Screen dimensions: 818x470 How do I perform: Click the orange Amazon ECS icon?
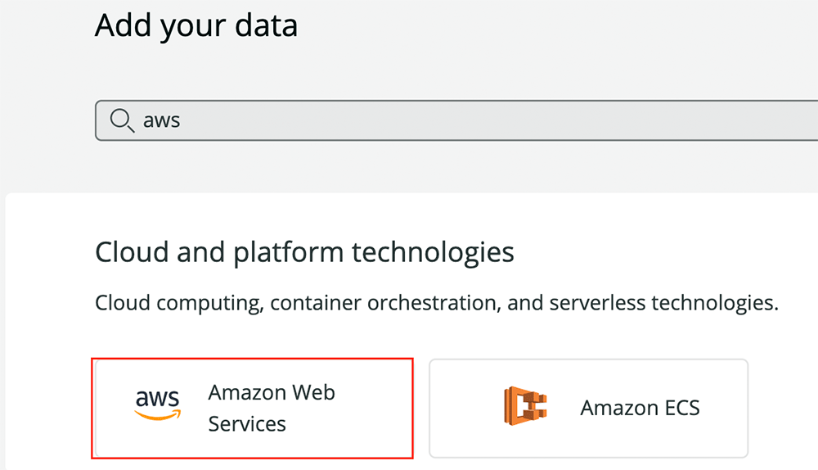click(525, 406)
